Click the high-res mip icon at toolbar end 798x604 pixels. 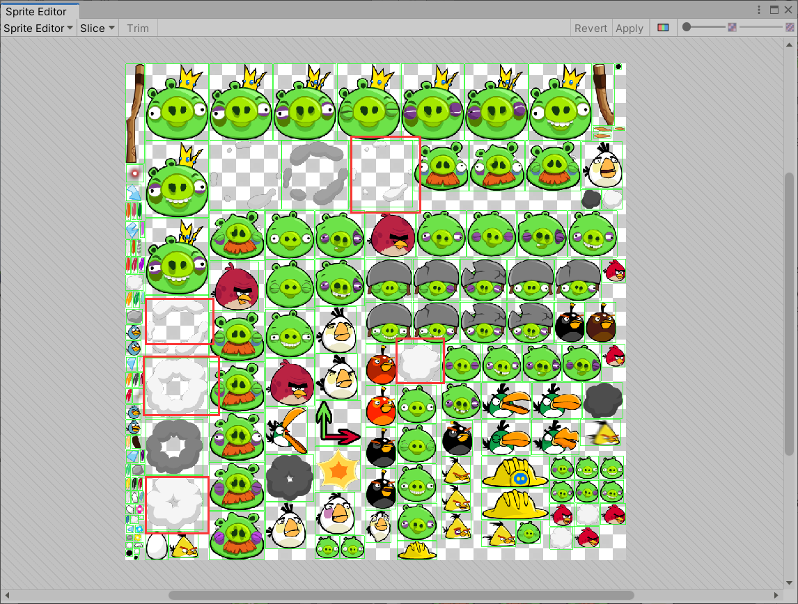[x=790, y=27]
